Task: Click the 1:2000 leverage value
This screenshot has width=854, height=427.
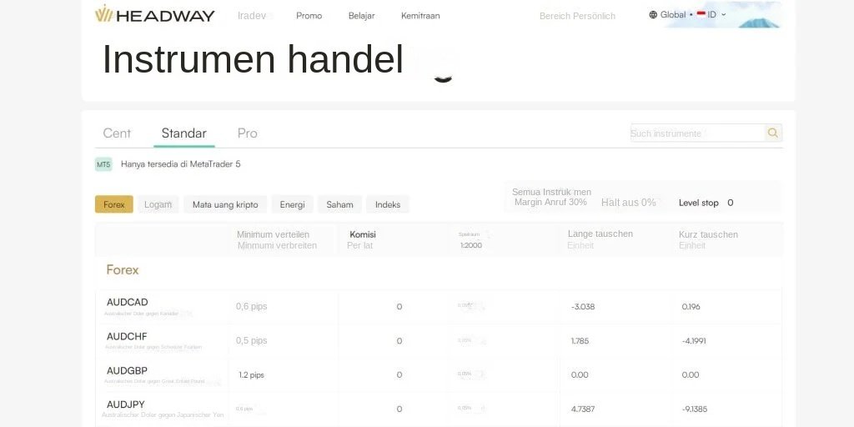Action: 471,245
